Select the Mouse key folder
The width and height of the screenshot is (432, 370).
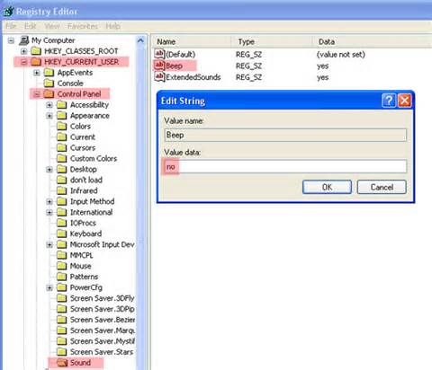click(80, 266)
